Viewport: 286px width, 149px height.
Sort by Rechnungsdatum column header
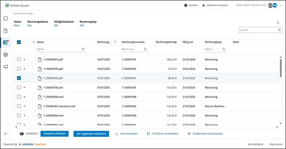(104, 42)
